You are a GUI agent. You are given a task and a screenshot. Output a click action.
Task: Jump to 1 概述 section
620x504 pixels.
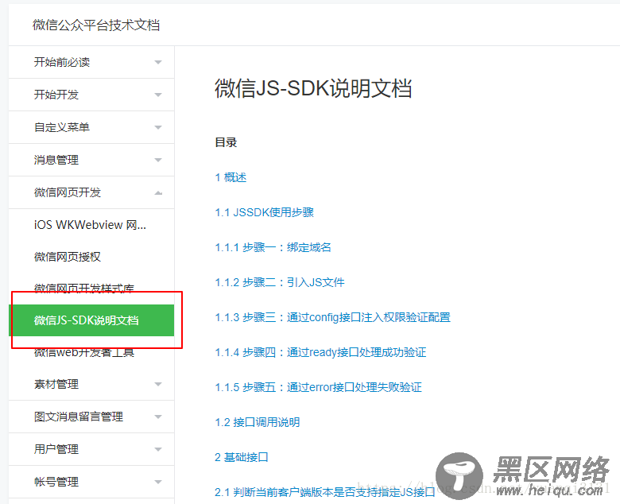[231, 177]
